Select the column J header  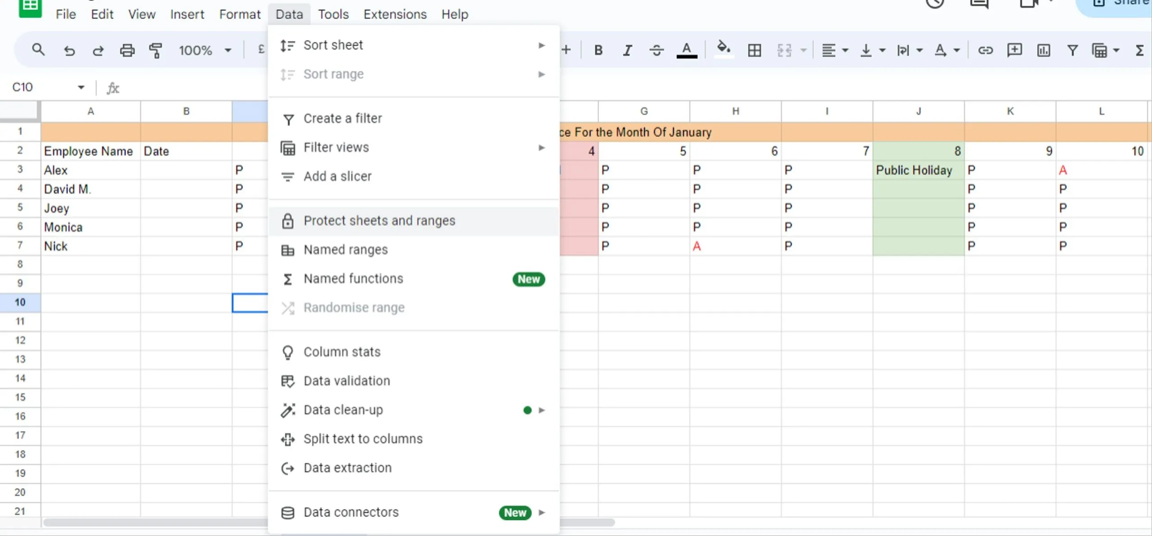918,111
